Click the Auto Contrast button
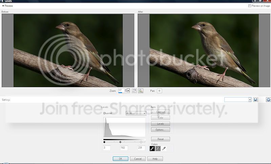 click(x=160, y=112)
